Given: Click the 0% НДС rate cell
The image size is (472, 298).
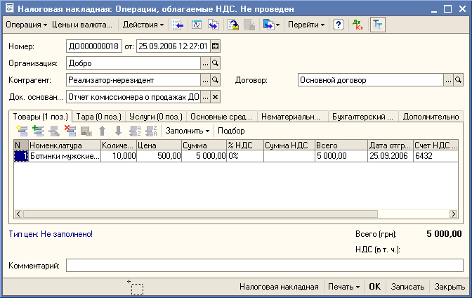Looking at the screenshot, I should (245, 156).
